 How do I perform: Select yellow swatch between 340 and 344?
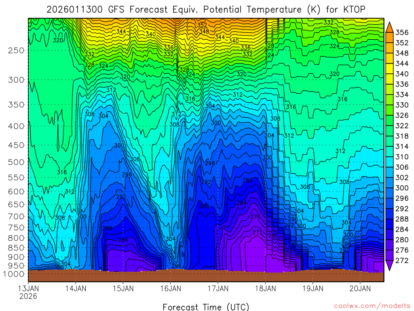[x=390, y=69]
